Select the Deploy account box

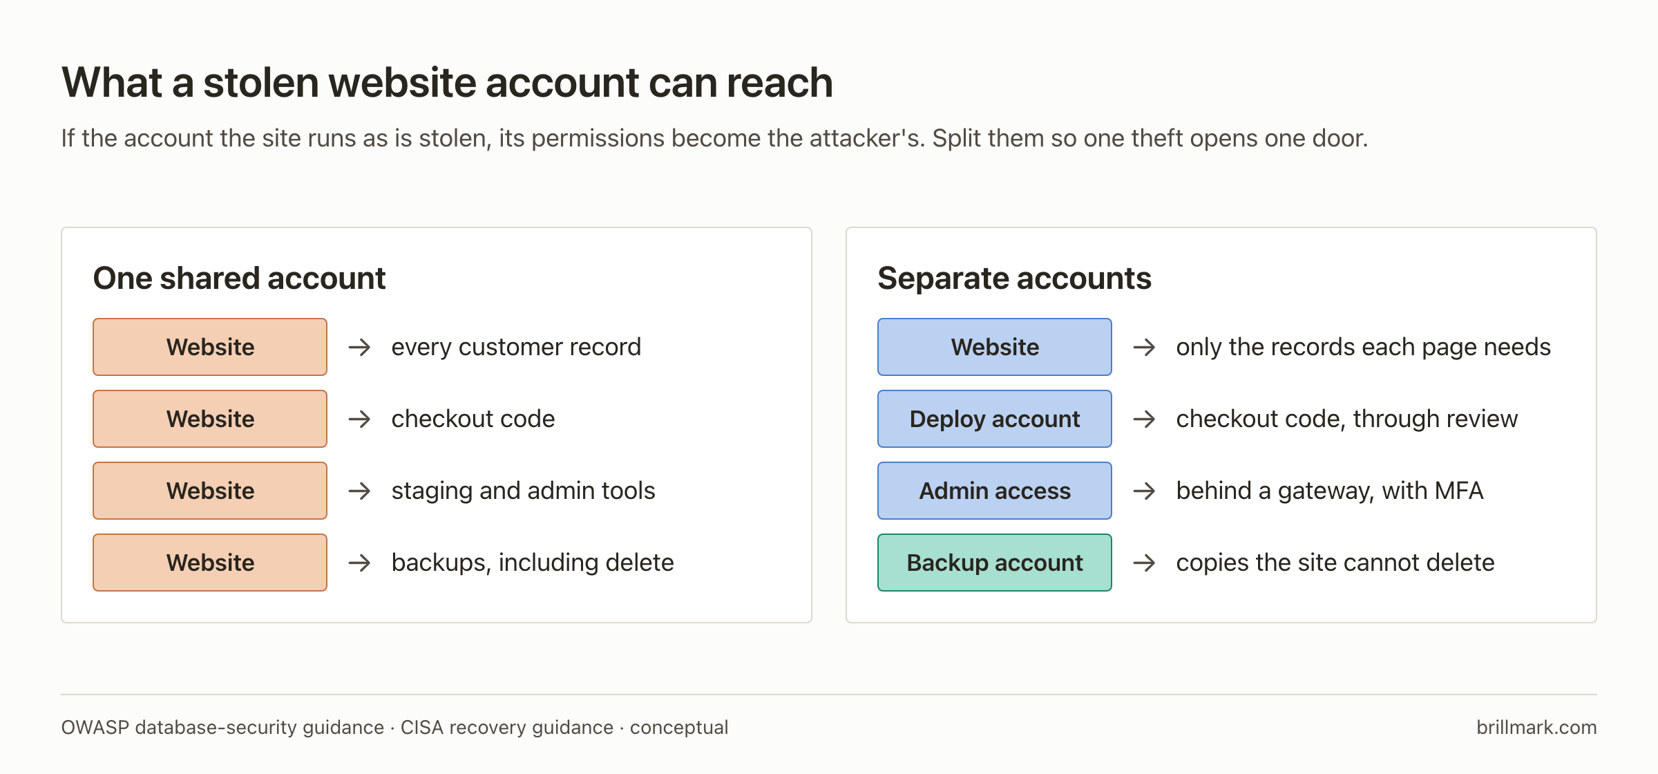[x=995, y=419]
